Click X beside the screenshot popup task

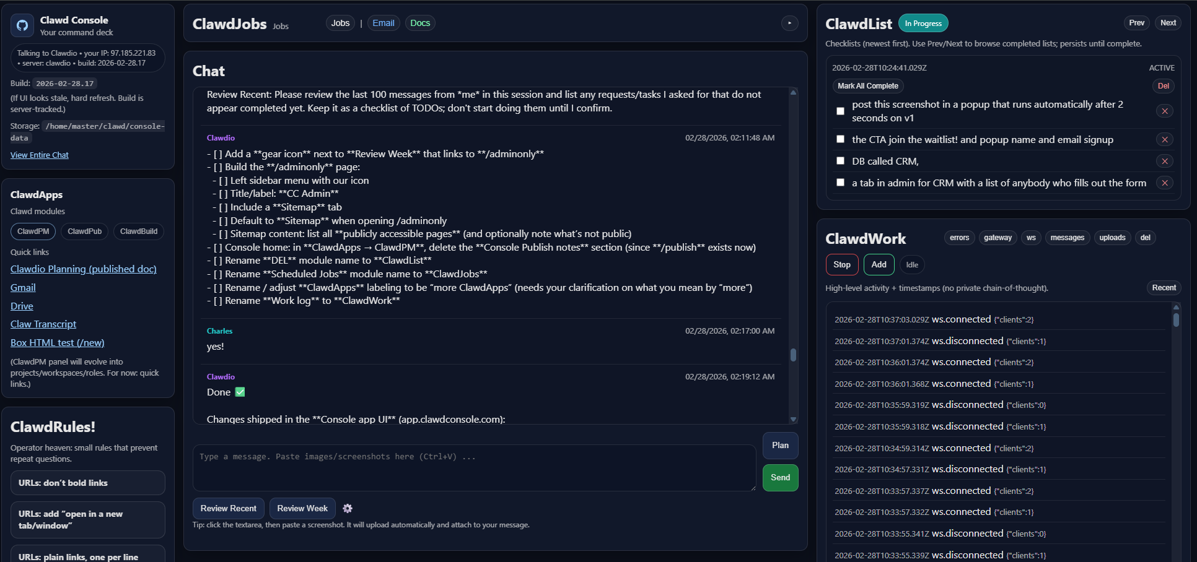[x=1164, y=111]
